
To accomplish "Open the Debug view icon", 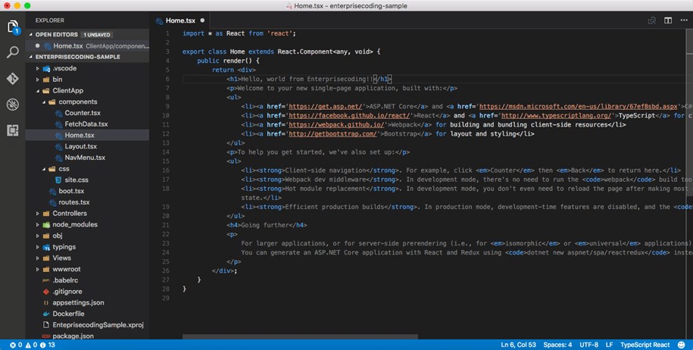I will tap(13, 105).
